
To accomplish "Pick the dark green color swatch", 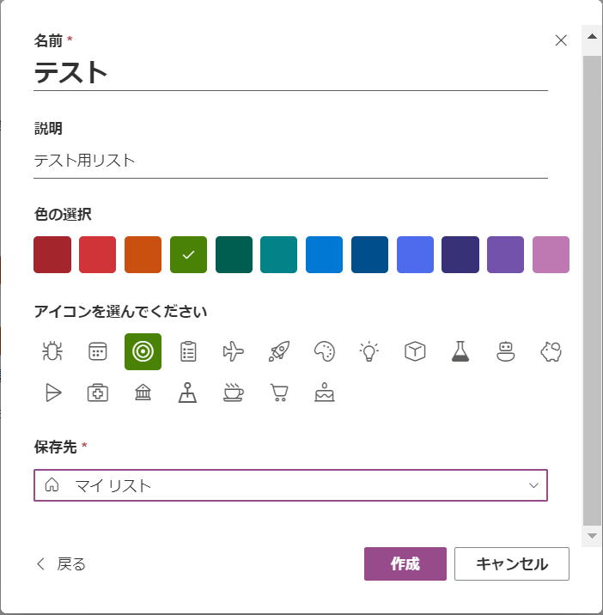I will (x=234, y=254).
